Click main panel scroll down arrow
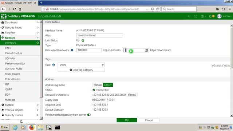Viewport: 233px width, 131px height. [x=232, y=115]
